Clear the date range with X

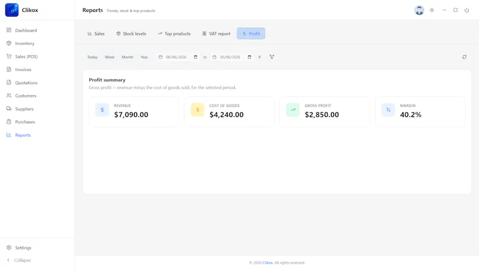click(259, 57)
